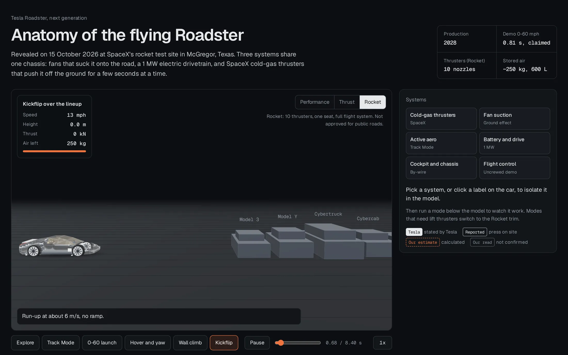Viewport: 568px width, 355px height.
Task: Pick the Cockpit and chassis system
Action: [x=441, y=168]
